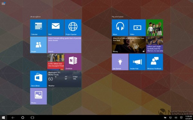The height and width of the screenshot is (120, 193).
Task: Launch the Music tile
Action: [x=120, y=28]
